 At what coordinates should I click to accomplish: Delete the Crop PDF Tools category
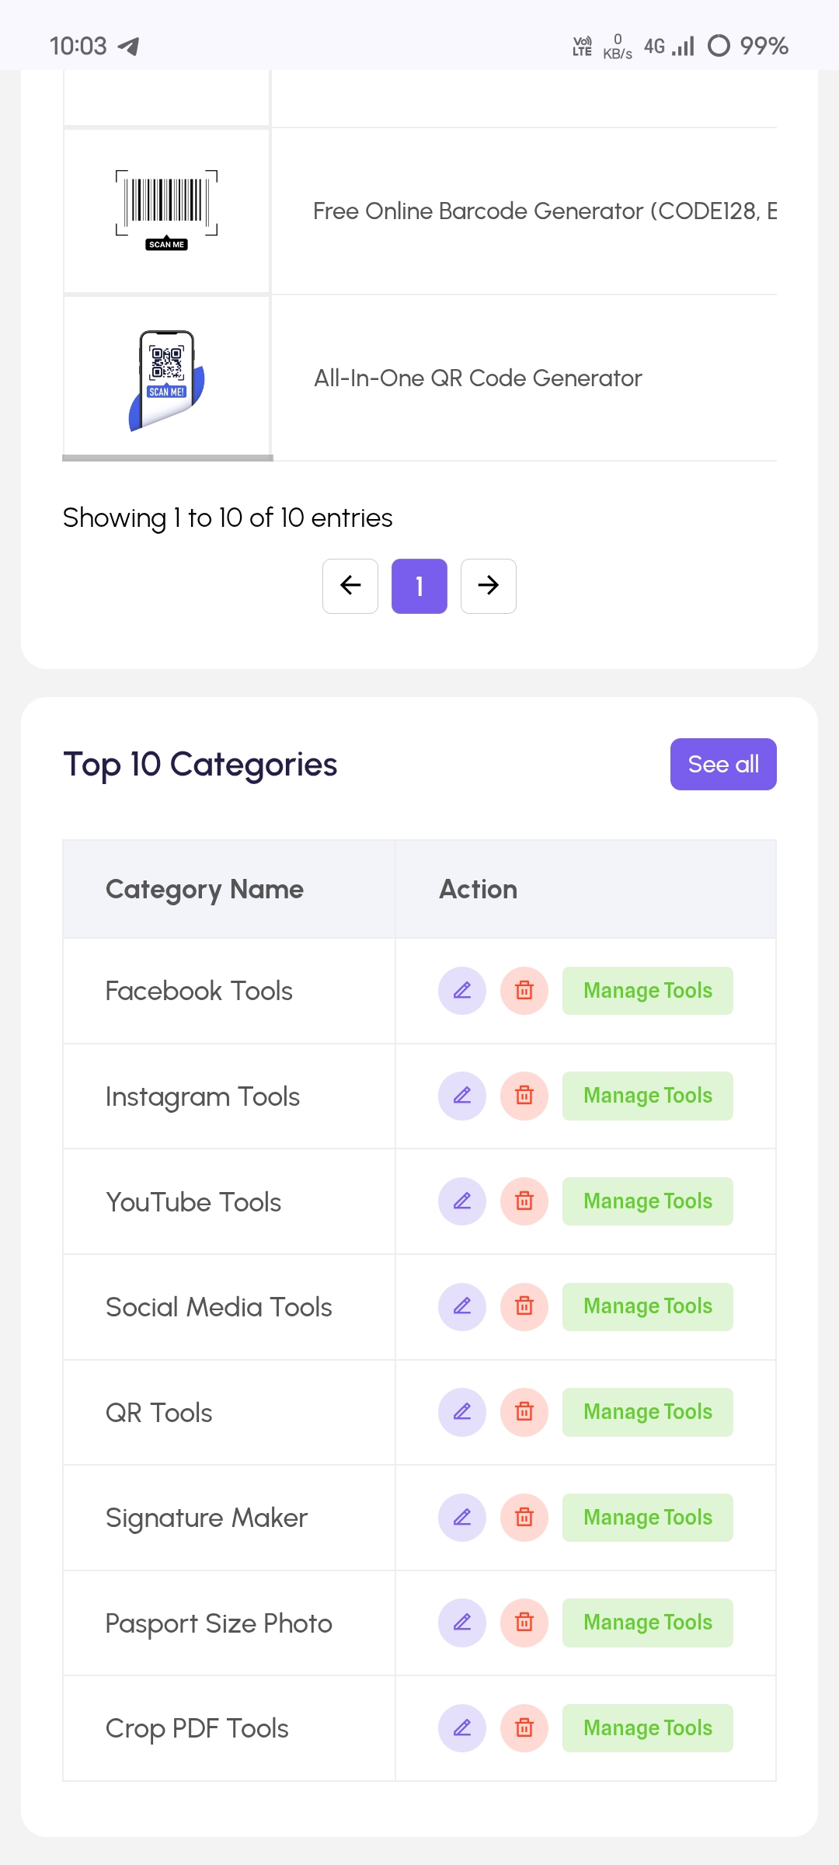[x=524, y=1728]
